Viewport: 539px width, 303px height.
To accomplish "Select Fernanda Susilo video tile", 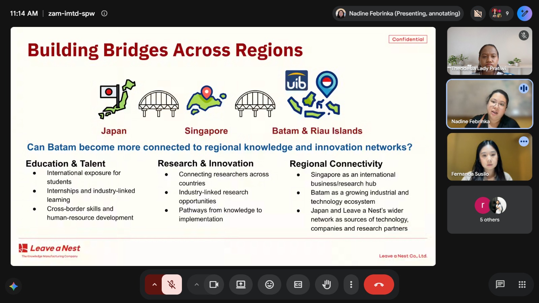I will click(x=489, y=157).
